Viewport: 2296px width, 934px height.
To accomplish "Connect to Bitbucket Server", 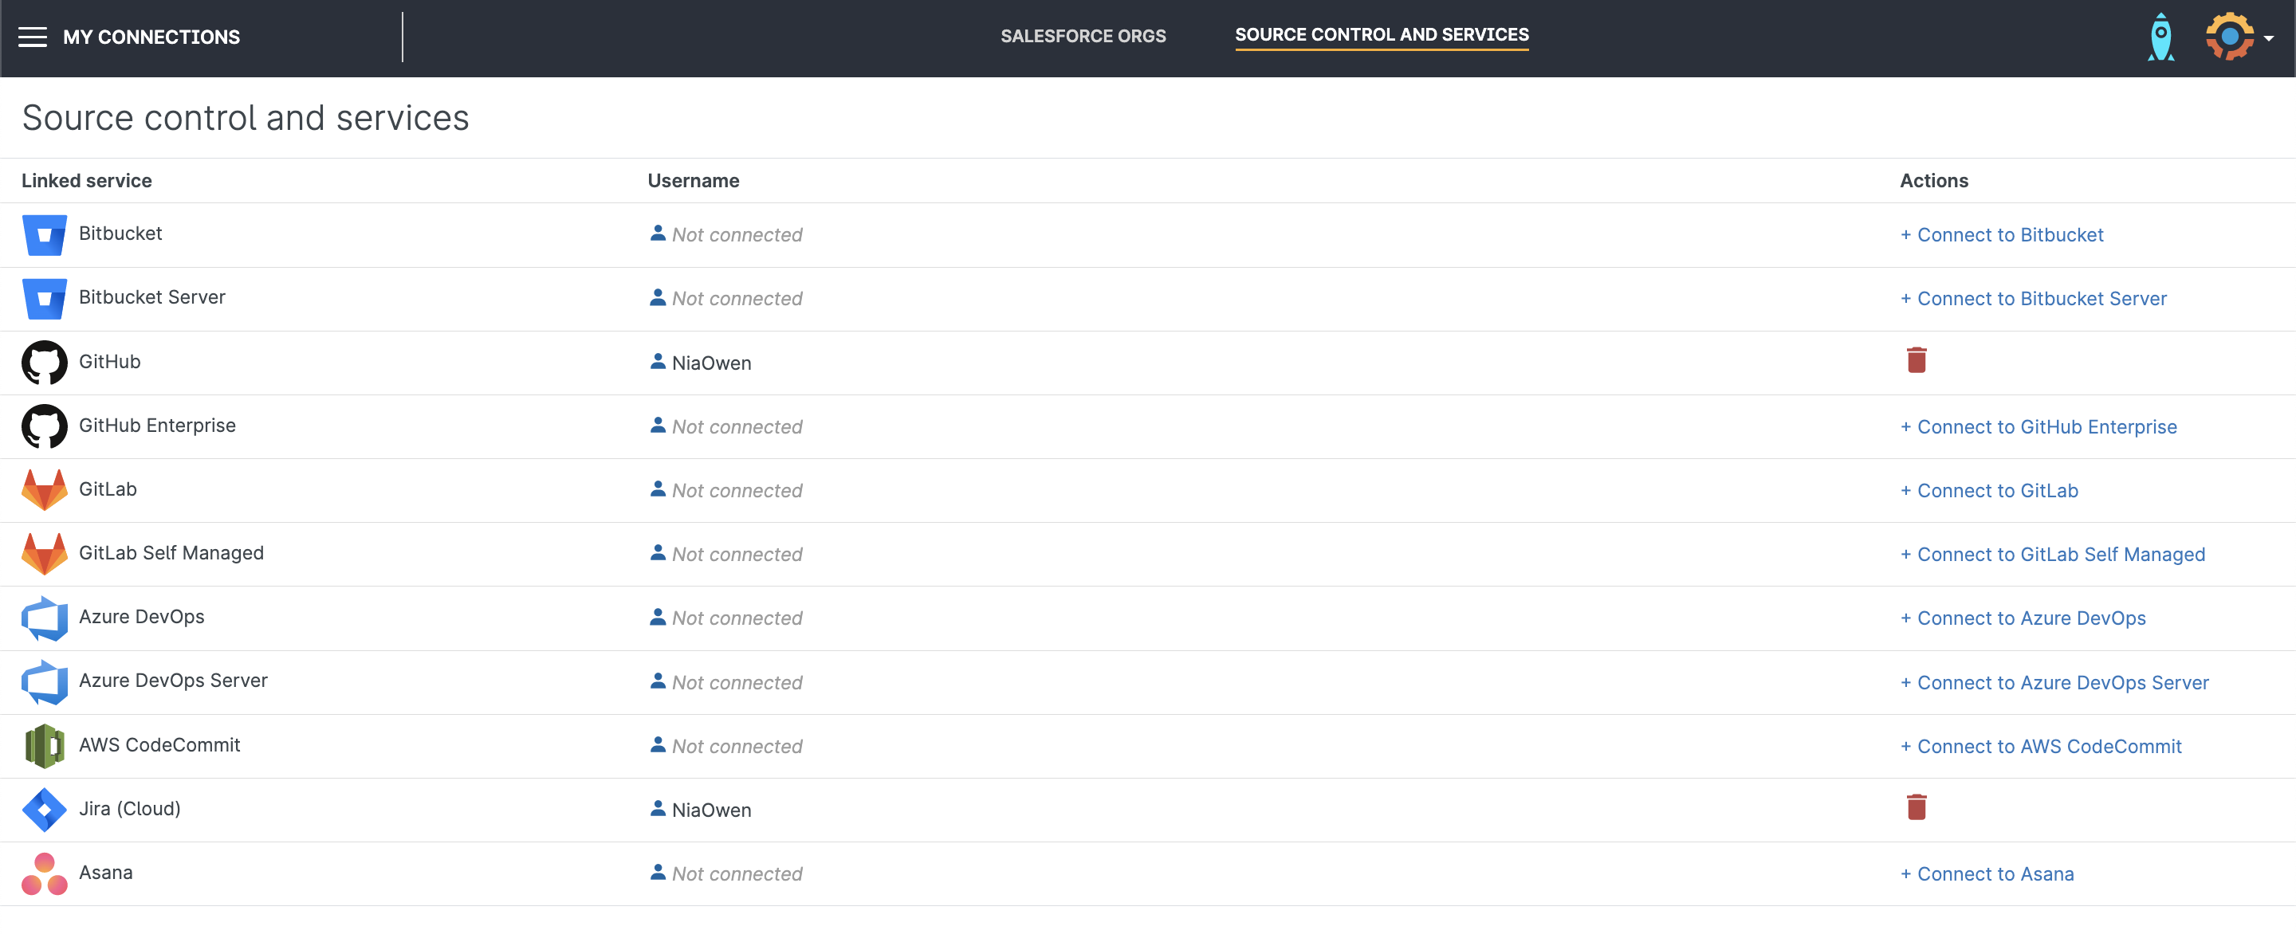I will [2033, 299].
